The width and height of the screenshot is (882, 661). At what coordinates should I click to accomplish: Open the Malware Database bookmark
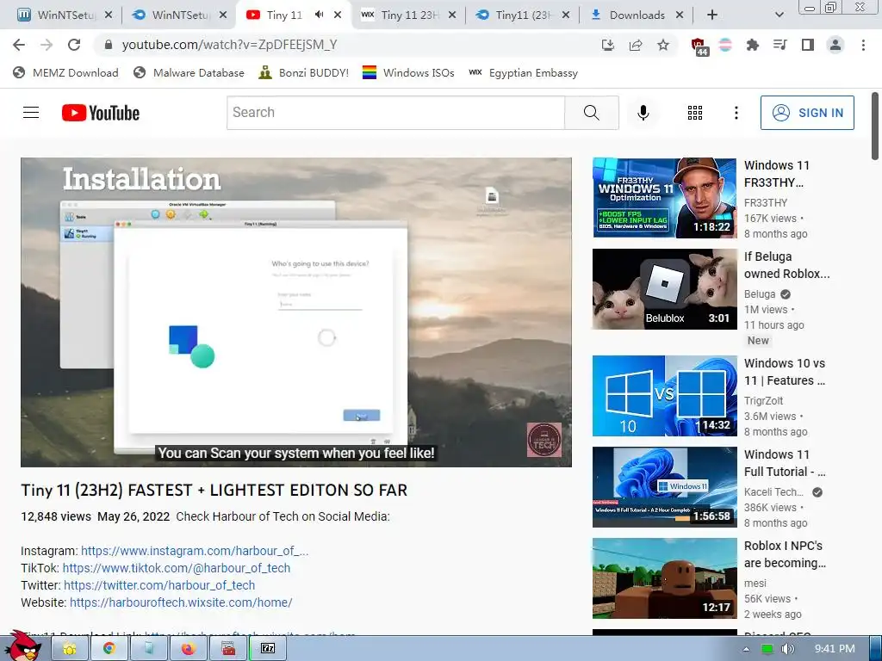[189, 72]
